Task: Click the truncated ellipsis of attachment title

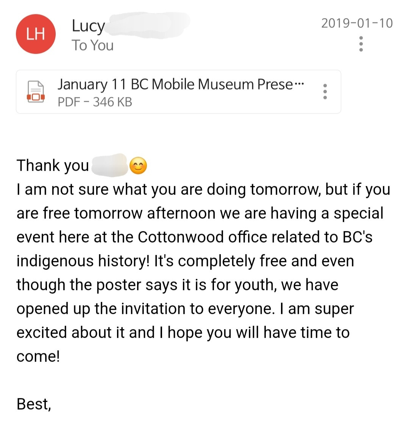Action: [299, 84]
